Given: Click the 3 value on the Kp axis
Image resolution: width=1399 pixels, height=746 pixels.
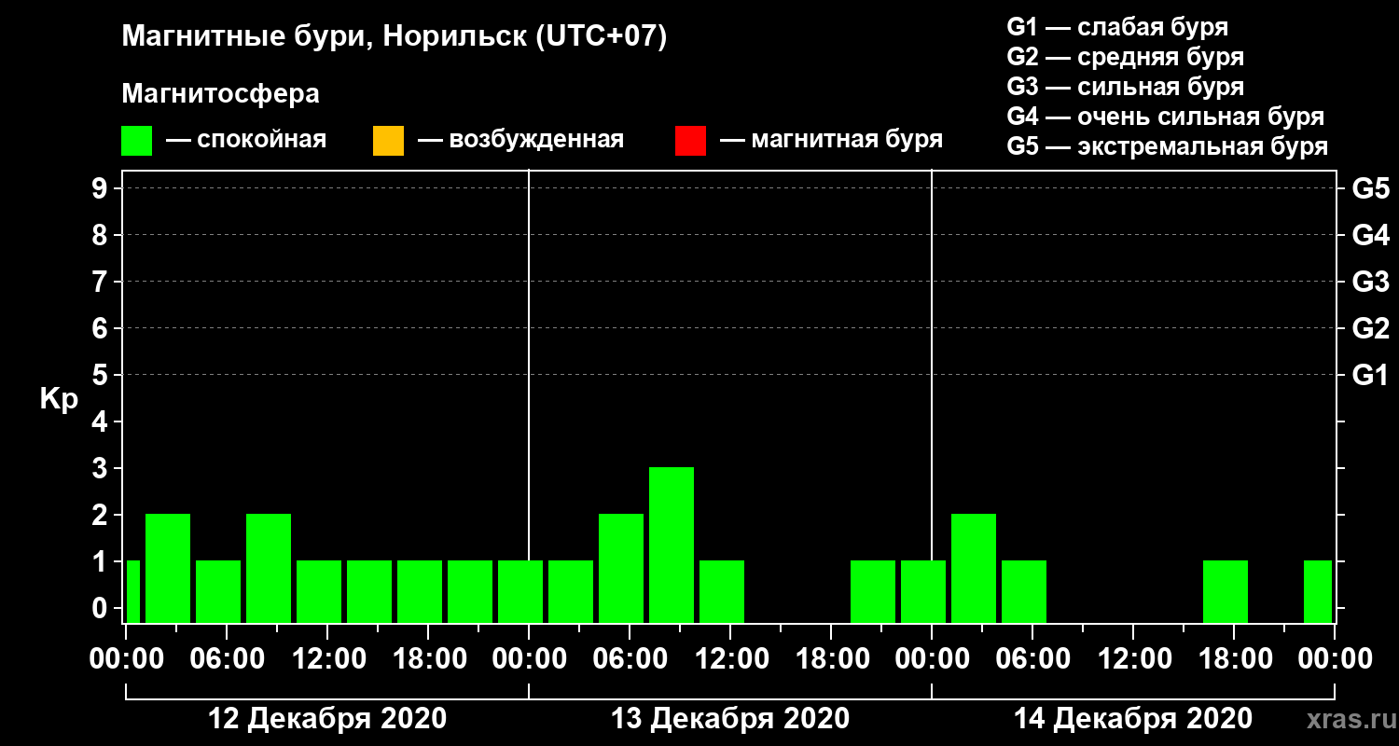Looking at the screenshot, I should coord(102,468).
